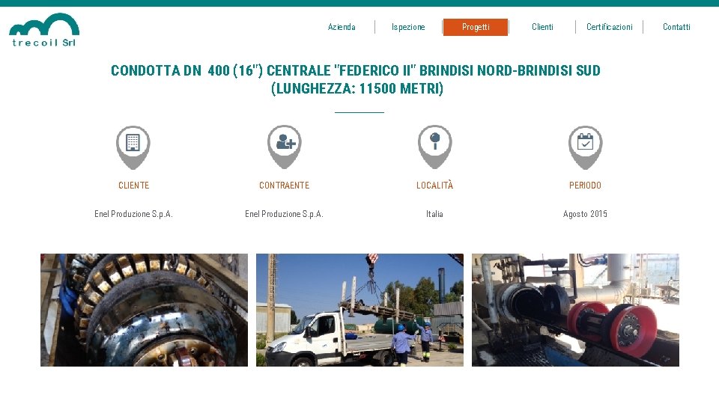
Task: Open the white truck with crane photo
Action: click(360, 310)
